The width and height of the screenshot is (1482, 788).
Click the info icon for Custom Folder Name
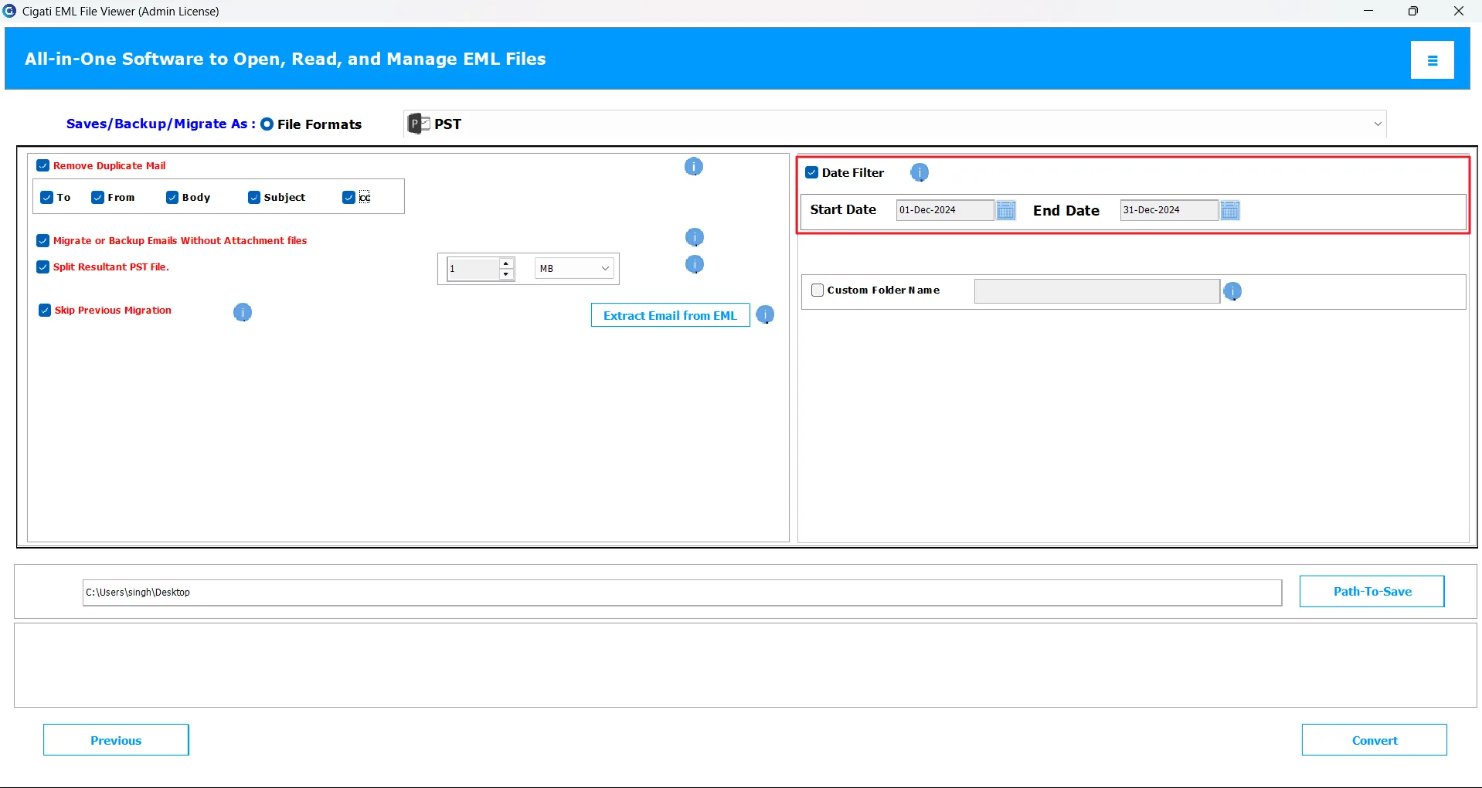pyautogui.click(x=1232, y=291)
